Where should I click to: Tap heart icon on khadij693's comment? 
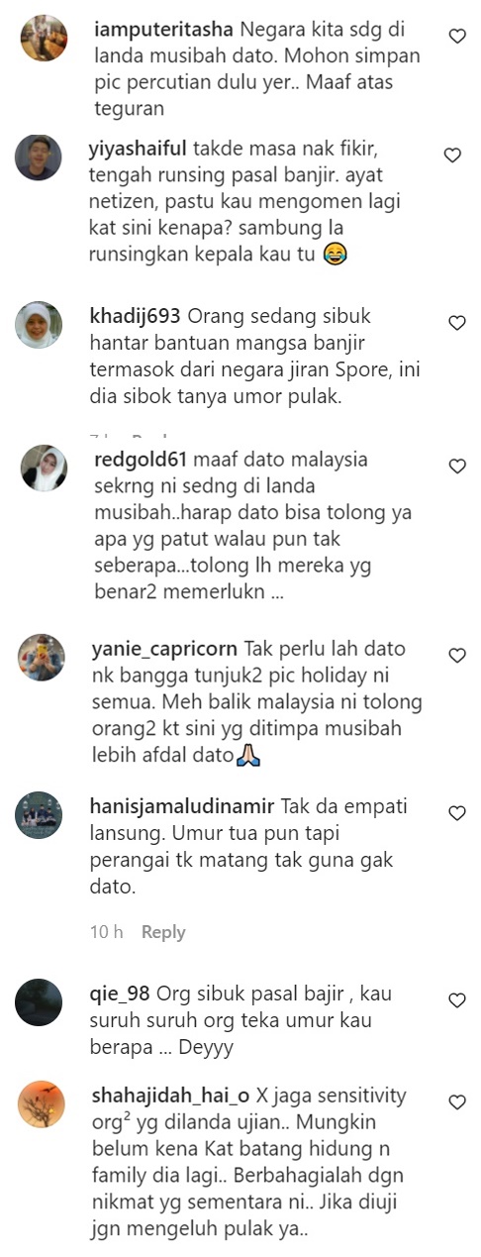pos(457,323)
